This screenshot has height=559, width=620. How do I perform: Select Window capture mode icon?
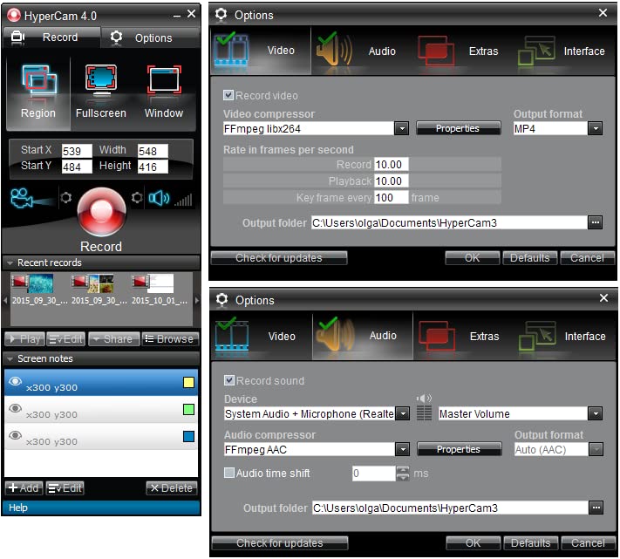click(x=164, y=81)
